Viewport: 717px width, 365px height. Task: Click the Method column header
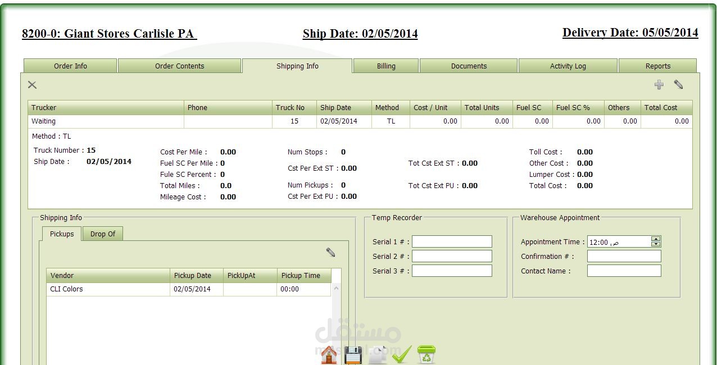coord(391,107)
